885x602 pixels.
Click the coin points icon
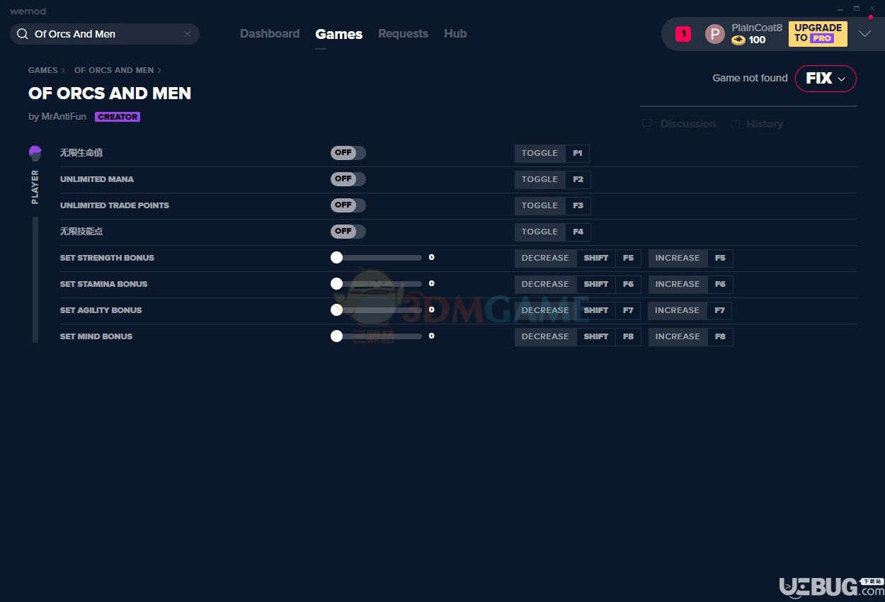point(738,40)
